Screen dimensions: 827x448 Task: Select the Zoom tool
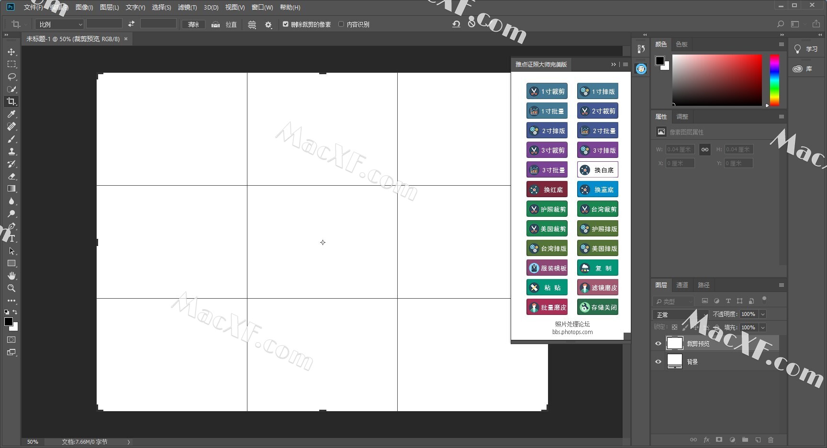[11, 288]
